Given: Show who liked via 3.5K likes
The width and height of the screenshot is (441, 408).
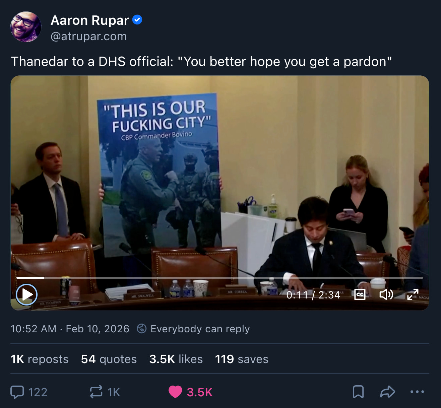Looking at the screenshot, I should [x=176, y=359].
